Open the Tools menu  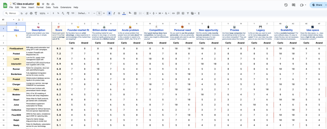click(x=56, y=7)
